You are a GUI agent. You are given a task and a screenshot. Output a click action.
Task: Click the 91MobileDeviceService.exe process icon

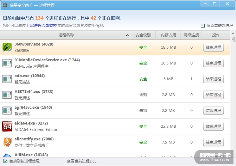[x=7, y=63]
